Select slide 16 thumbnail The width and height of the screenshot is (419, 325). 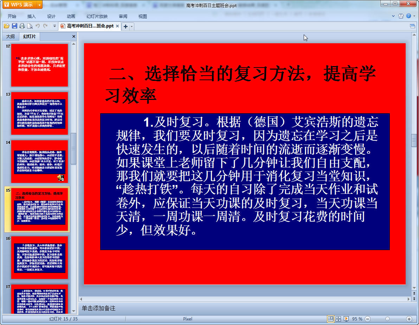tap(40, 257)
